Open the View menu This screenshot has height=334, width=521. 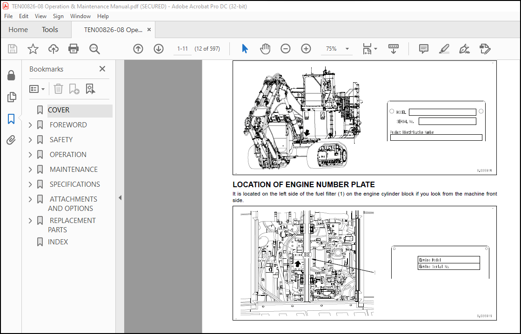40,16
